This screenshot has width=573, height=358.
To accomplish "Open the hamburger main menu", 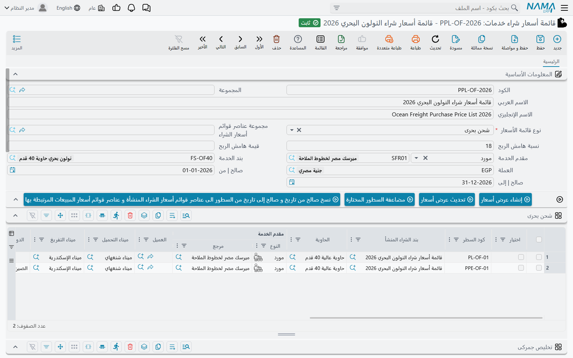I will click(x=564, y=8).
